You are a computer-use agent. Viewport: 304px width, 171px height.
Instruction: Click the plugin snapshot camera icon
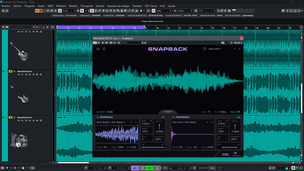223,43
